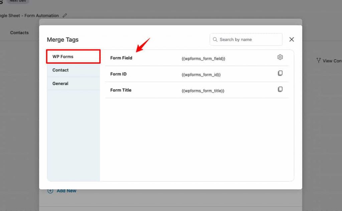
Task: Click the Merge Tags heading
Action: [62, 40]
